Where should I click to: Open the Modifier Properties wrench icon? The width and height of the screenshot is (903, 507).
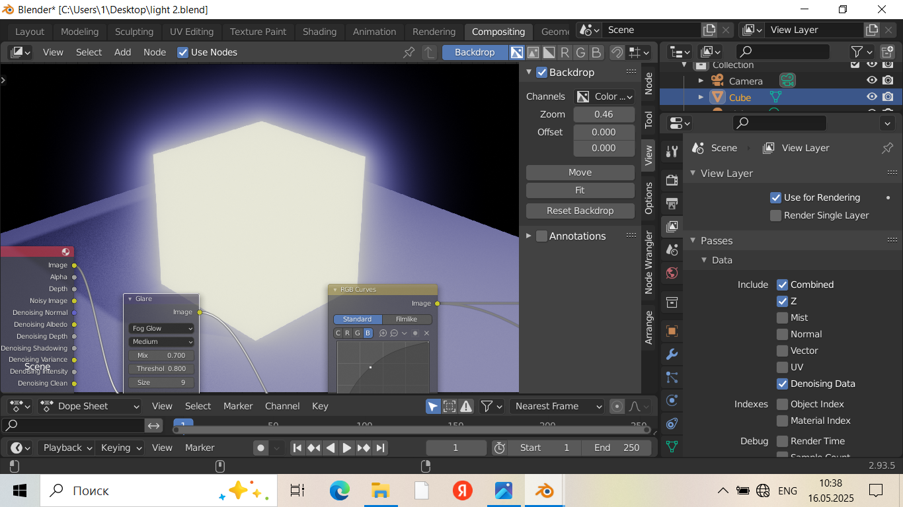672,355
